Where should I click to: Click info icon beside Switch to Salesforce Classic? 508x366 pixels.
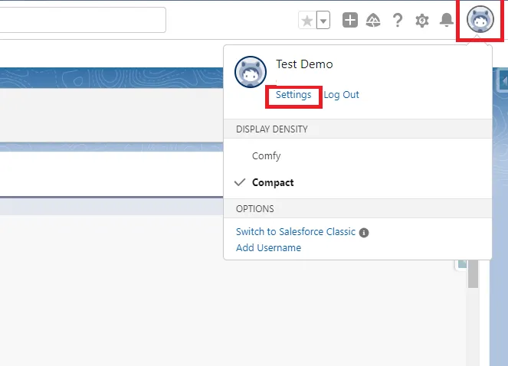(364, 233)
